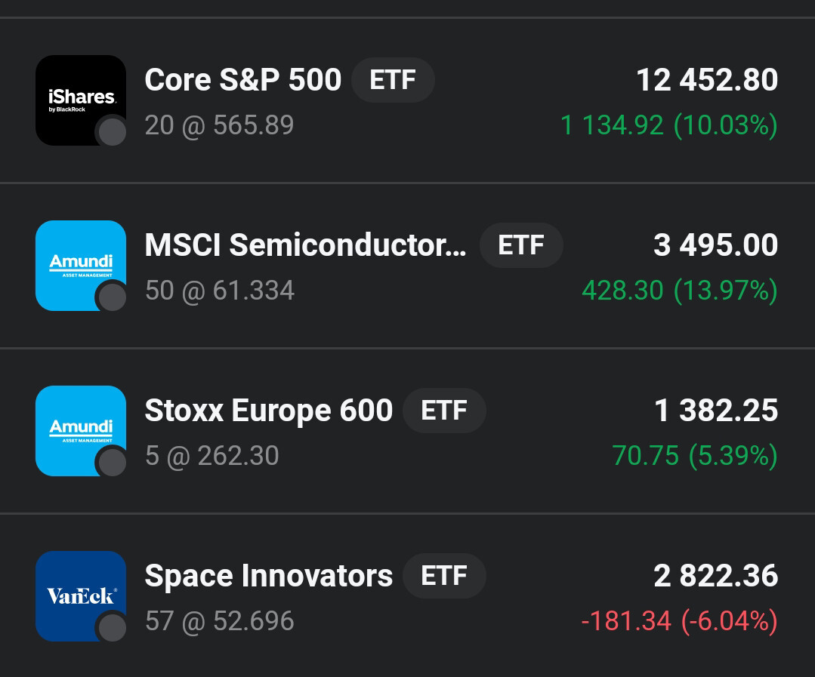The height and width of the screenshot is (677, 815).
Task: Tap the iShares by BlackRock logo
Action: [80, 100]
